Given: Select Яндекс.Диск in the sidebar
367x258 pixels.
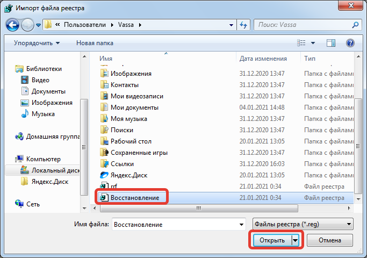Looking at the screenshot, I should coord(50,182).
